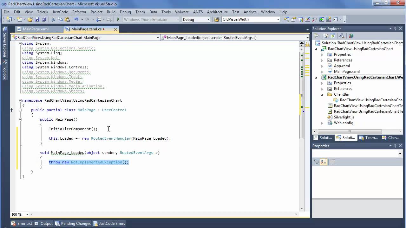
Task: Open the Telerik menu
Action: click(x=43, y=12)
